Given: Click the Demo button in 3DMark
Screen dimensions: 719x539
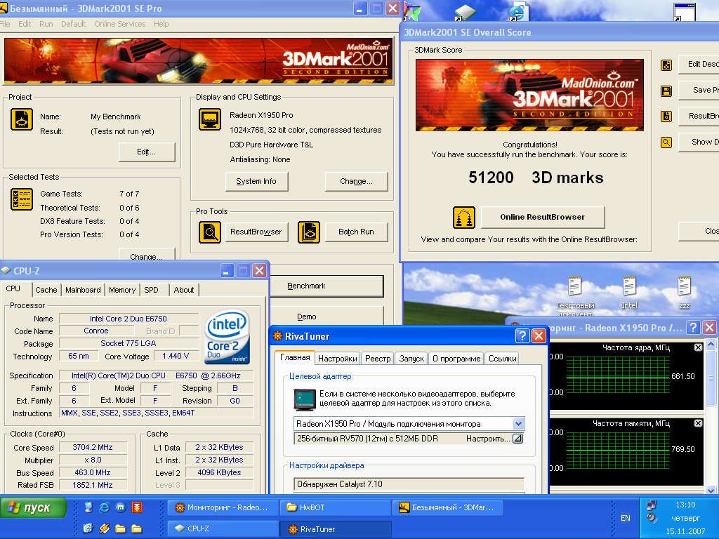Looking at the screenshot, I should pos(326,317).
